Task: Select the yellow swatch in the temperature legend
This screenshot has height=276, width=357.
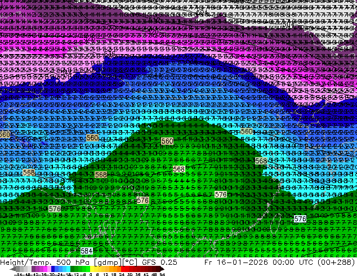Action: click(x=92, y=269)
